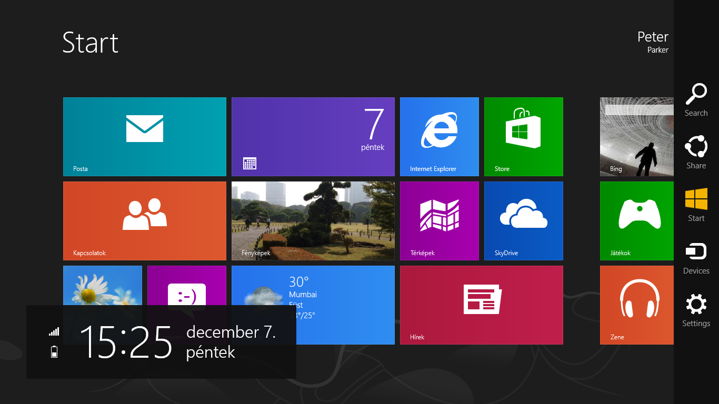
Task: Open the messaging smiley tile
Action: tap(186, 287)
